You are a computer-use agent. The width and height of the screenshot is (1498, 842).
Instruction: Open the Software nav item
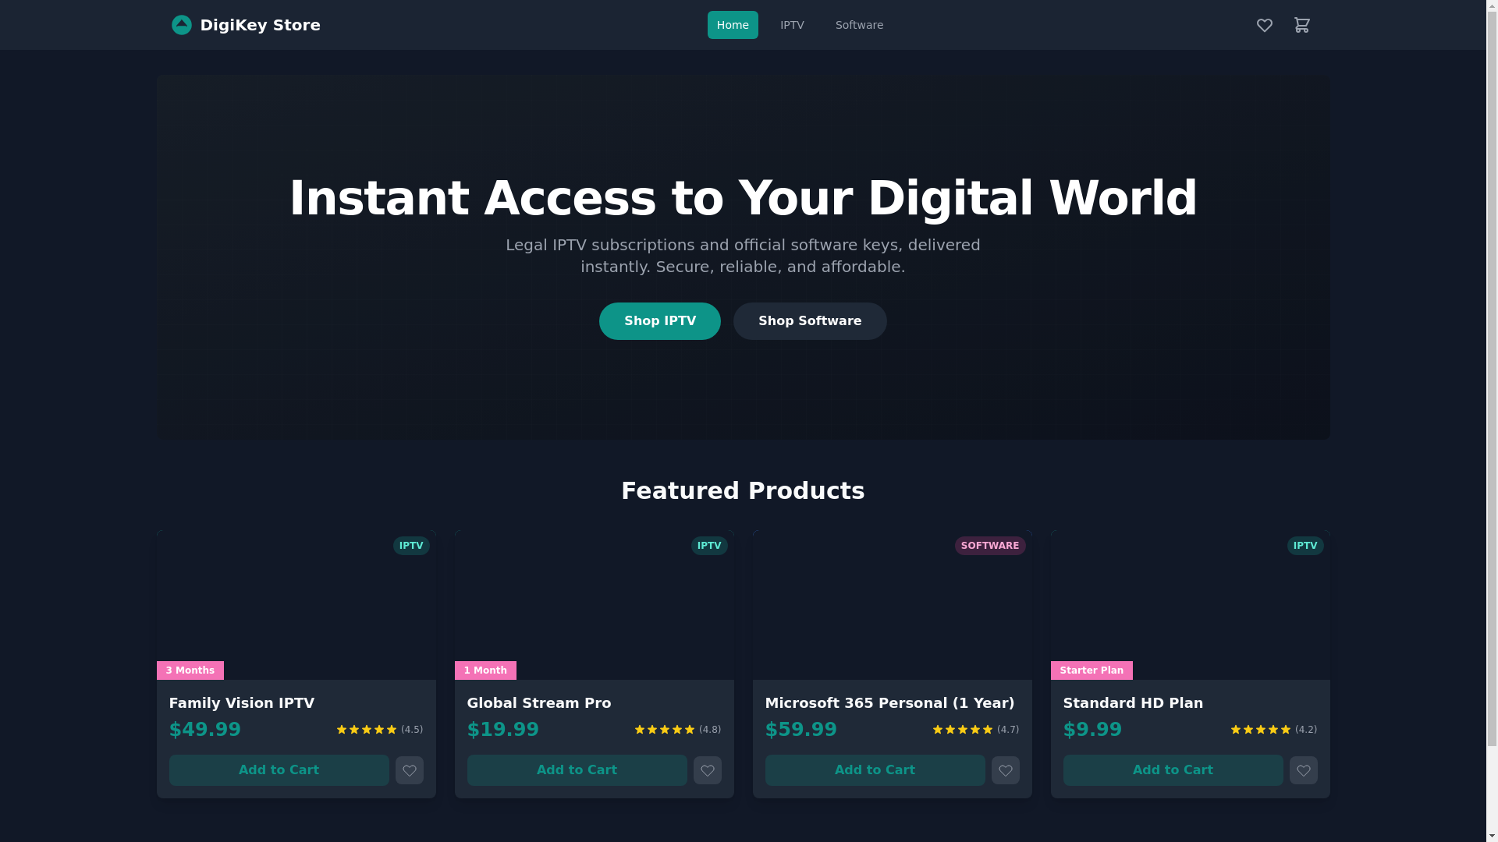(859, 25)
